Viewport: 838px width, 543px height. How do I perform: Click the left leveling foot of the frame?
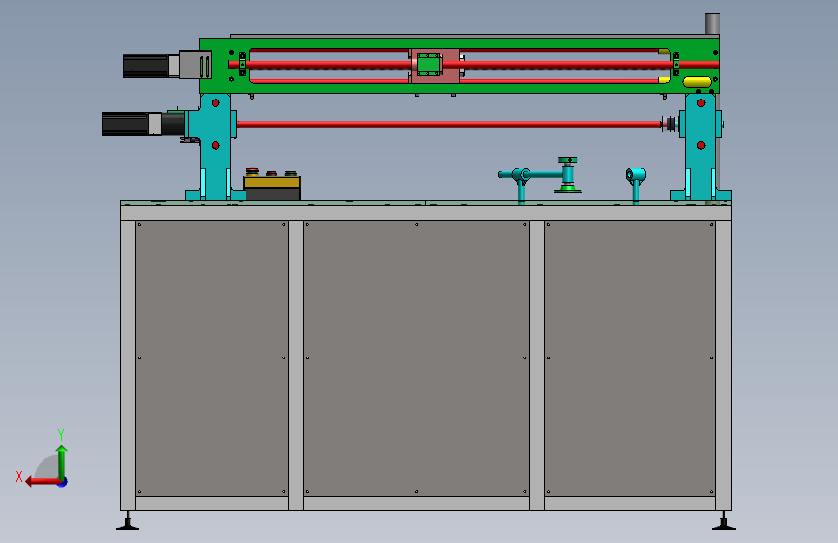[128, 522]
